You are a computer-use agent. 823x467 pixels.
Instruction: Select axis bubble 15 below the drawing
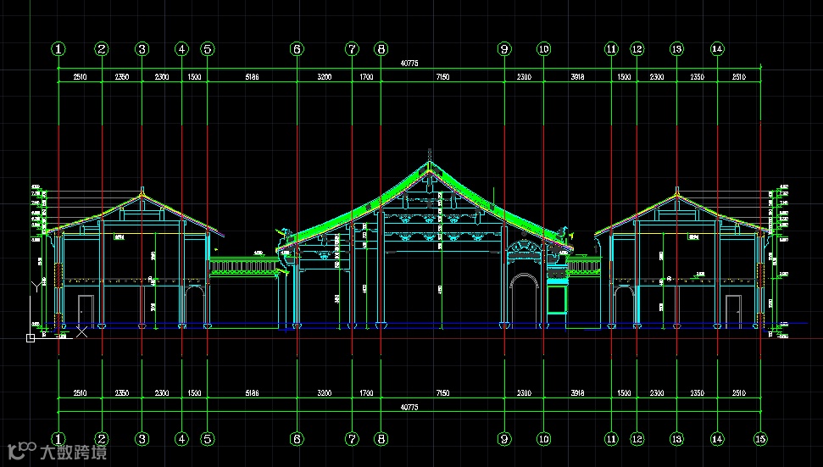[x=760, y=439]
